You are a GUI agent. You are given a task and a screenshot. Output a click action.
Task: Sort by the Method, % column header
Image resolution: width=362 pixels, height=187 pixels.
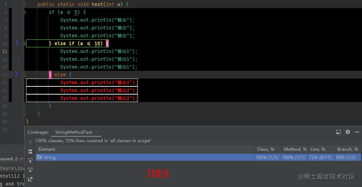click(294, 149)
